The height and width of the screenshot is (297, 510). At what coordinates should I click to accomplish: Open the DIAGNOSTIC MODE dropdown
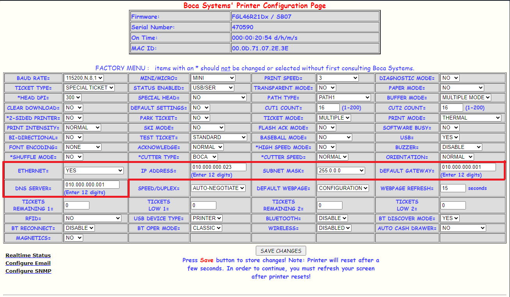(450, 78)
